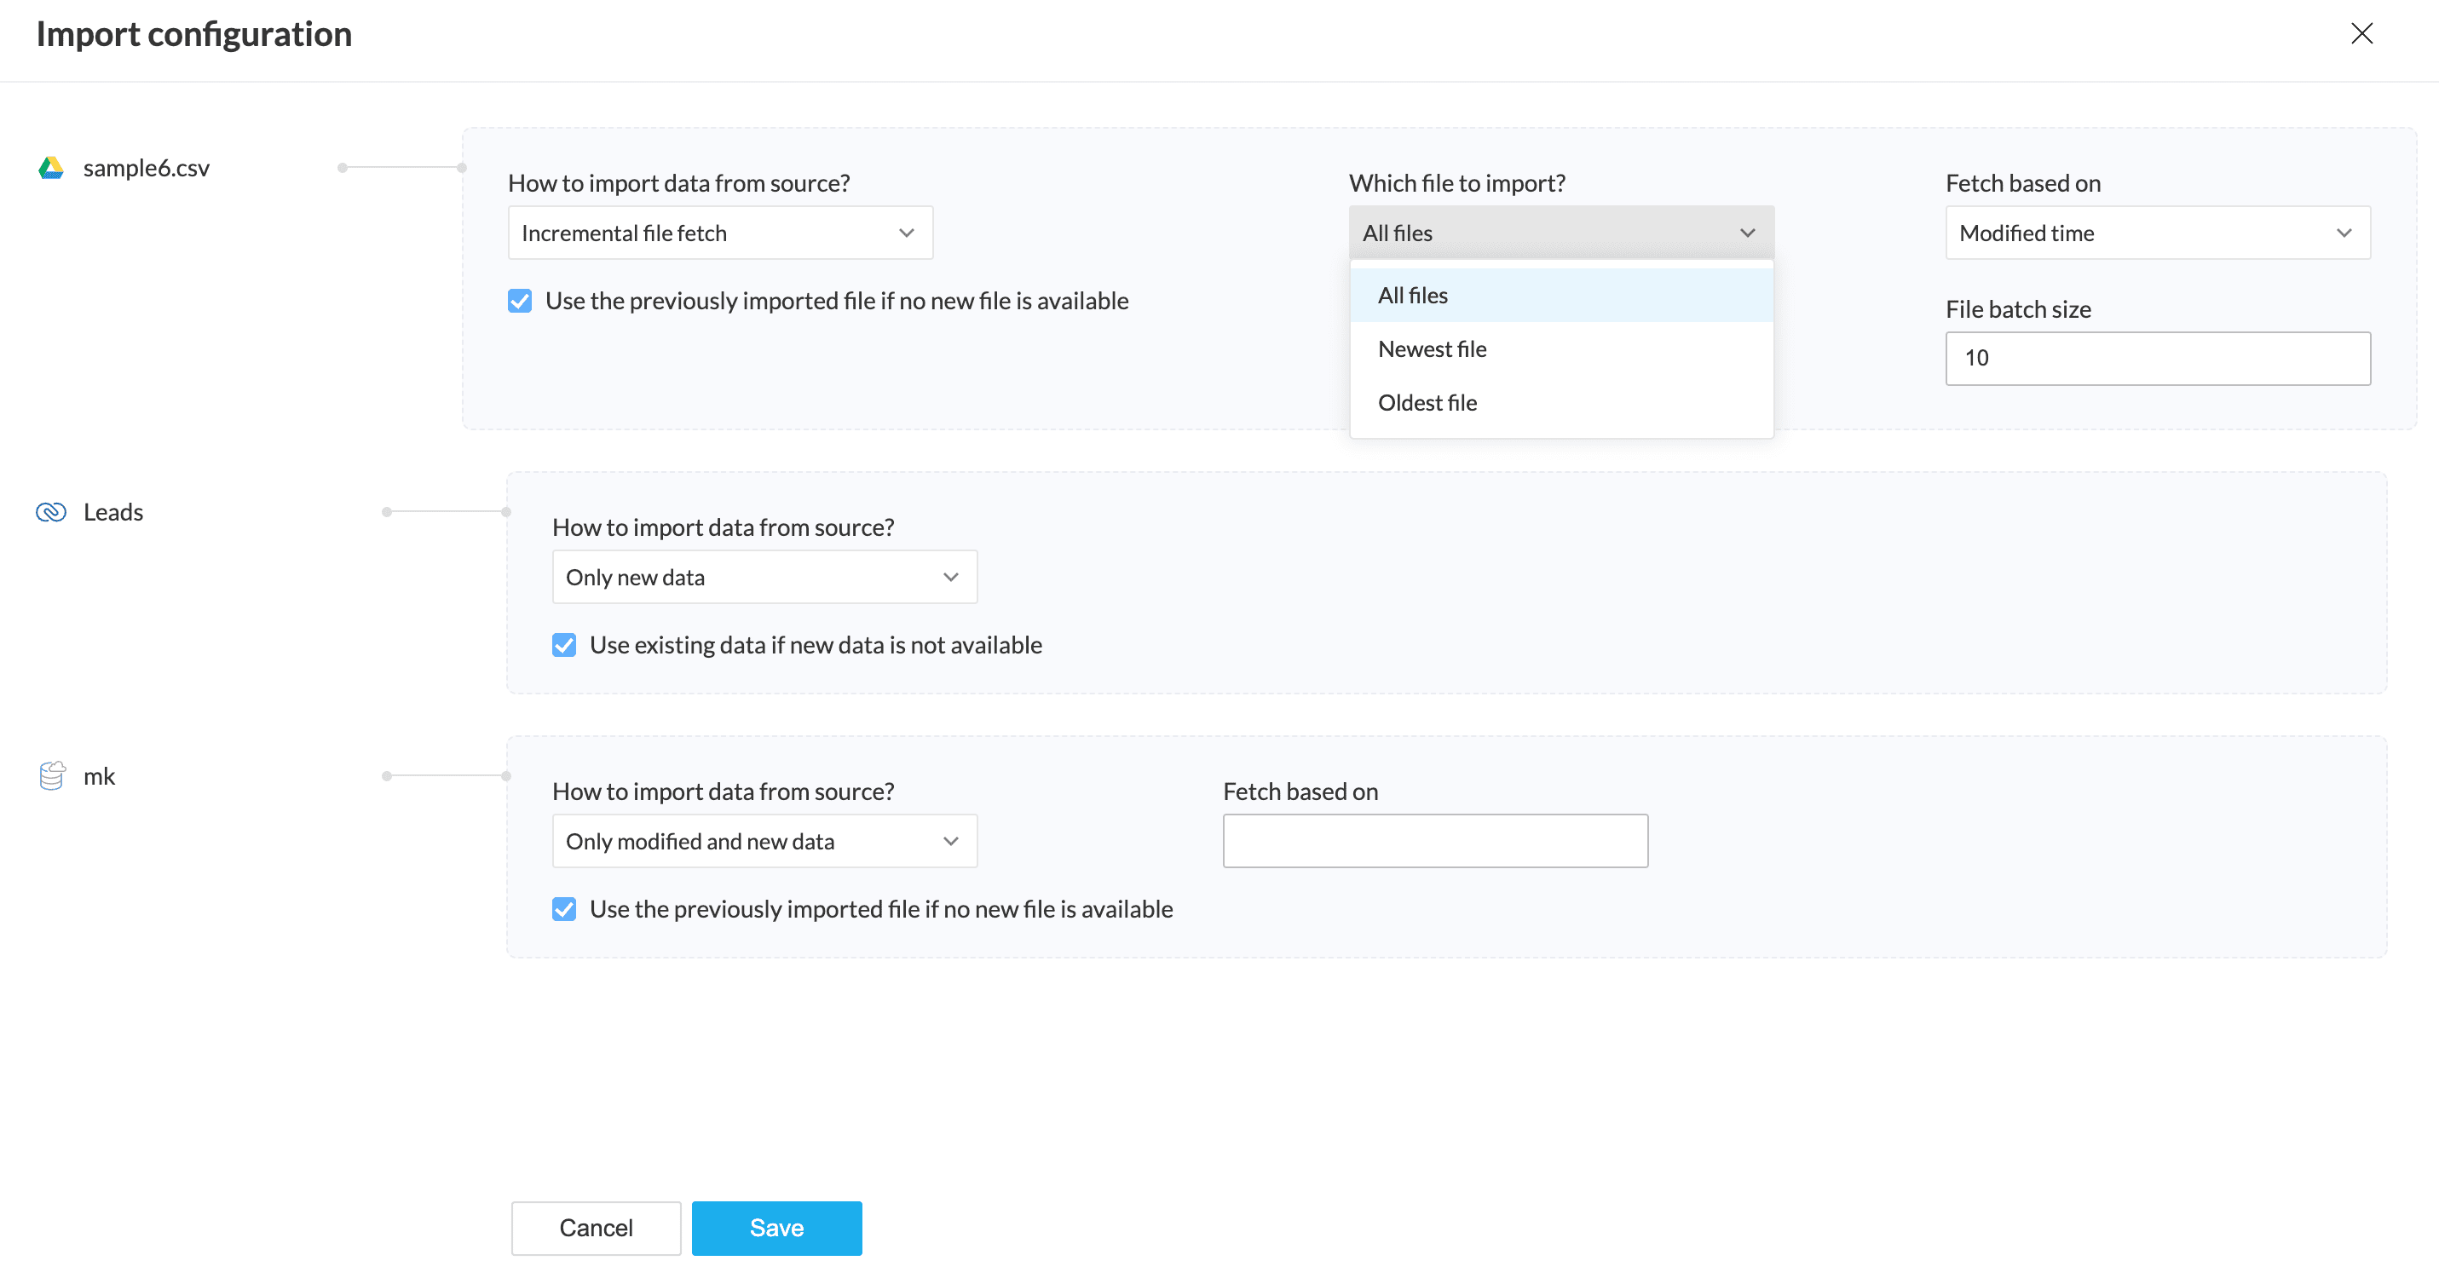Click the mk database icon

51,776
